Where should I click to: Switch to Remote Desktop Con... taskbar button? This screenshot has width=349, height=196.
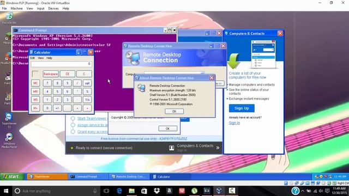pyautogui.click(x=130, y=176)
